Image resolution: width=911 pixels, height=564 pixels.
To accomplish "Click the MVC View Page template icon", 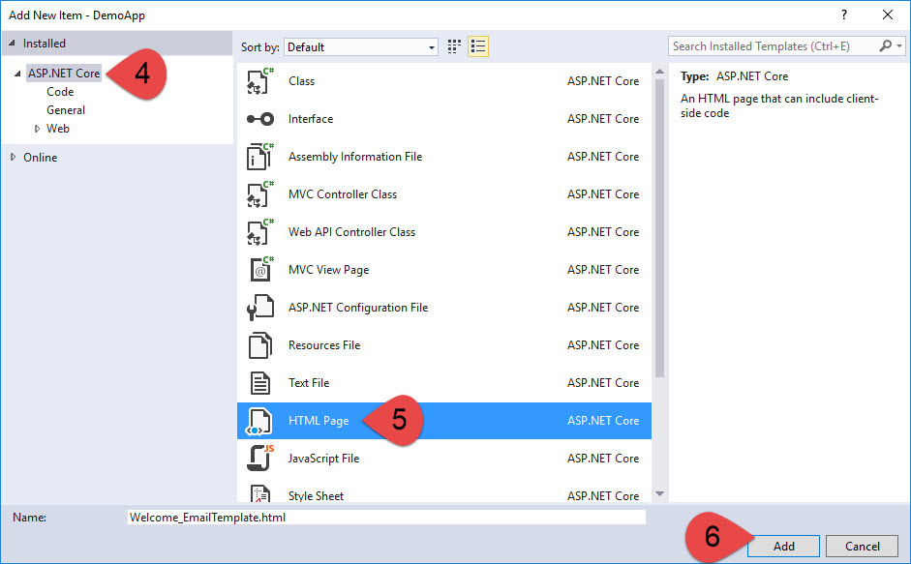I will (x=259, y=269).
